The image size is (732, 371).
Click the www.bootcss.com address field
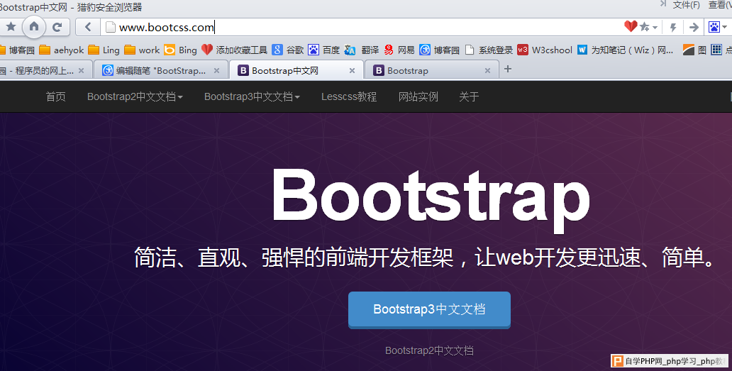[364, 27]
